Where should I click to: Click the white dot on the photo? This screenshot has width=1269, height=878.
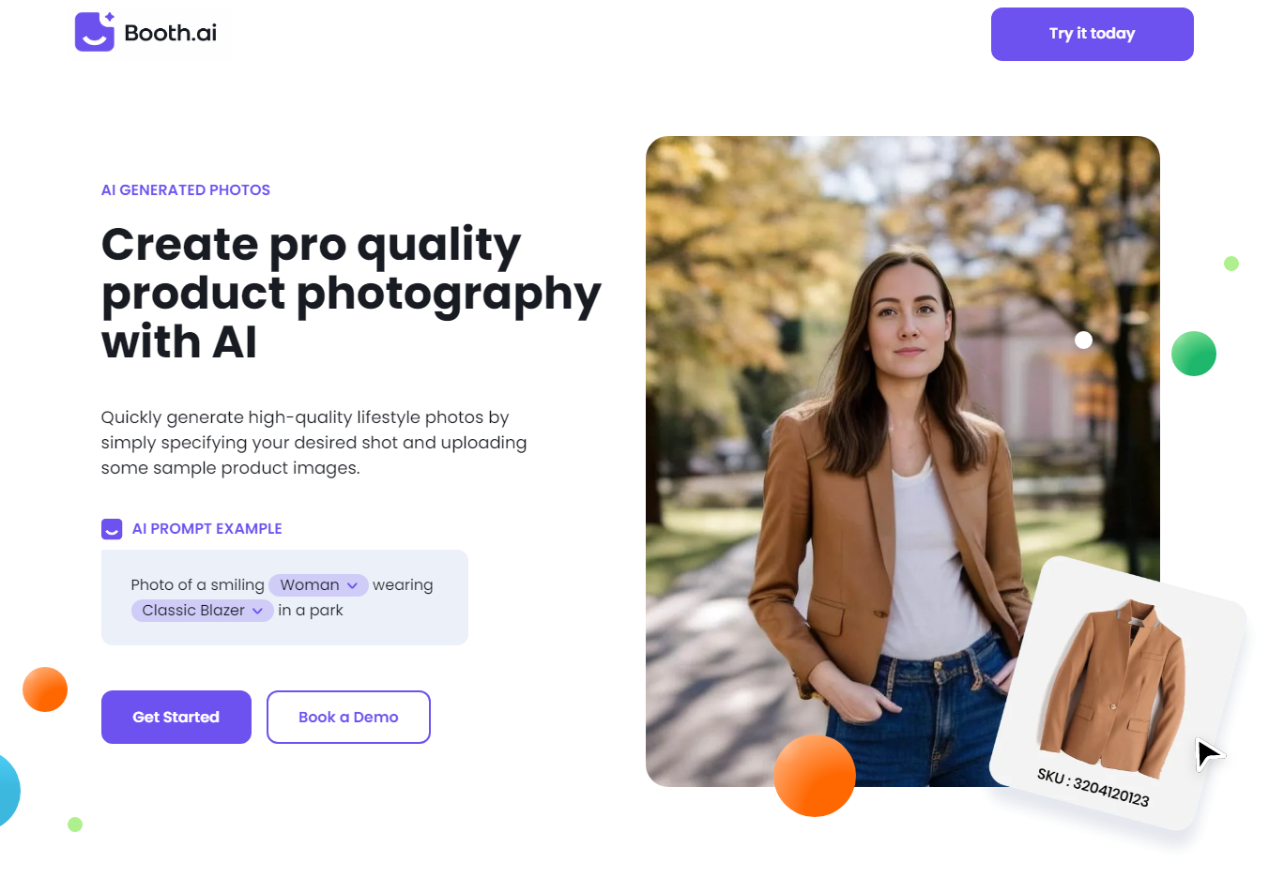tap(1083, 340)
